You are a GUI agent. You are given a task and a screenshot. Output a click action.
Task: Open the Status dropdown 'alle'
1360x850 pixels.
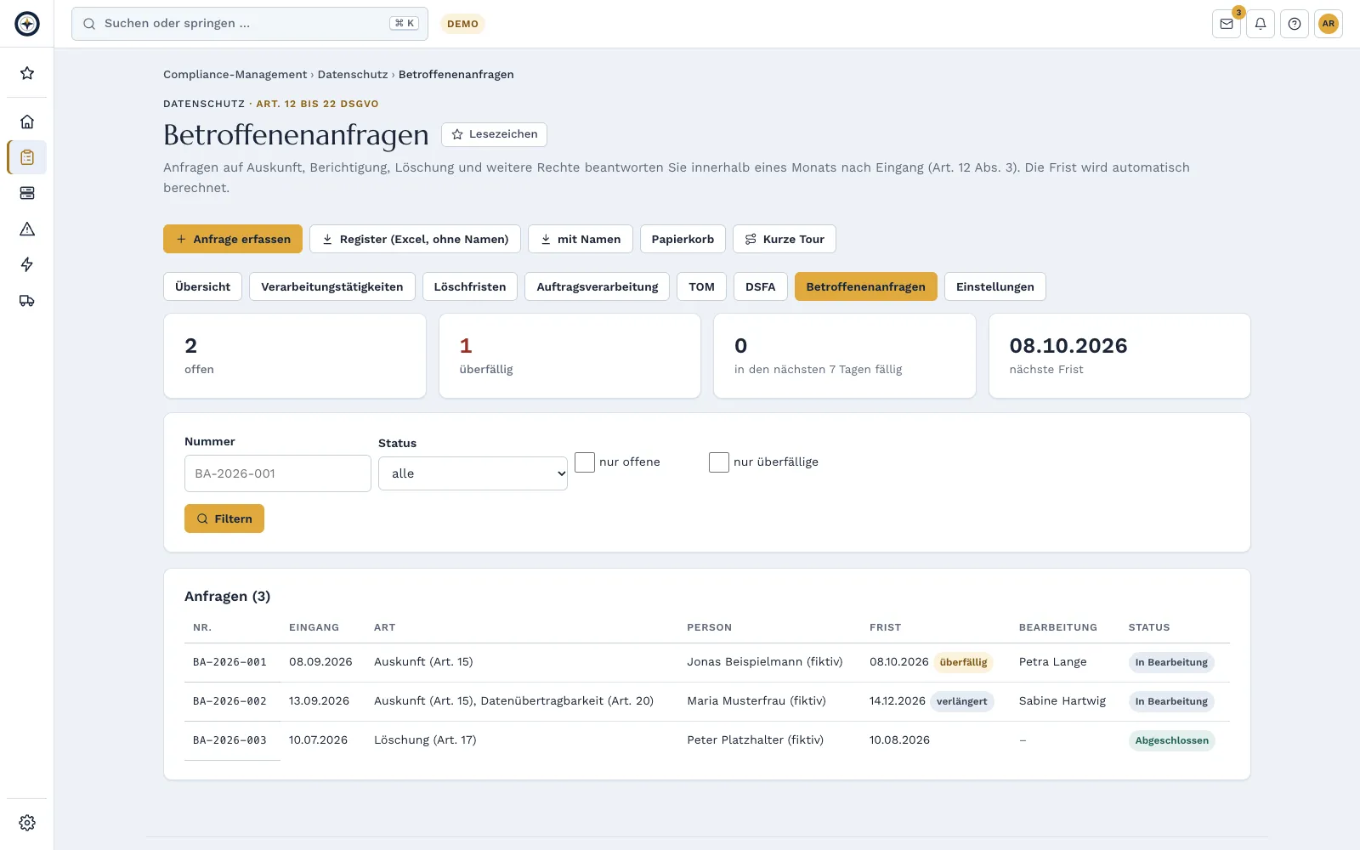click(473, 473)
